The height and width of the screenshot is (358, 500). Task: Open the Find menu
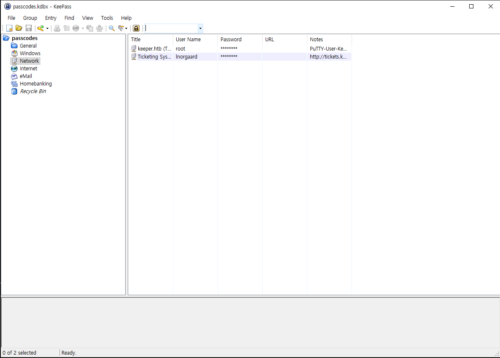click(x=69, y=18)
